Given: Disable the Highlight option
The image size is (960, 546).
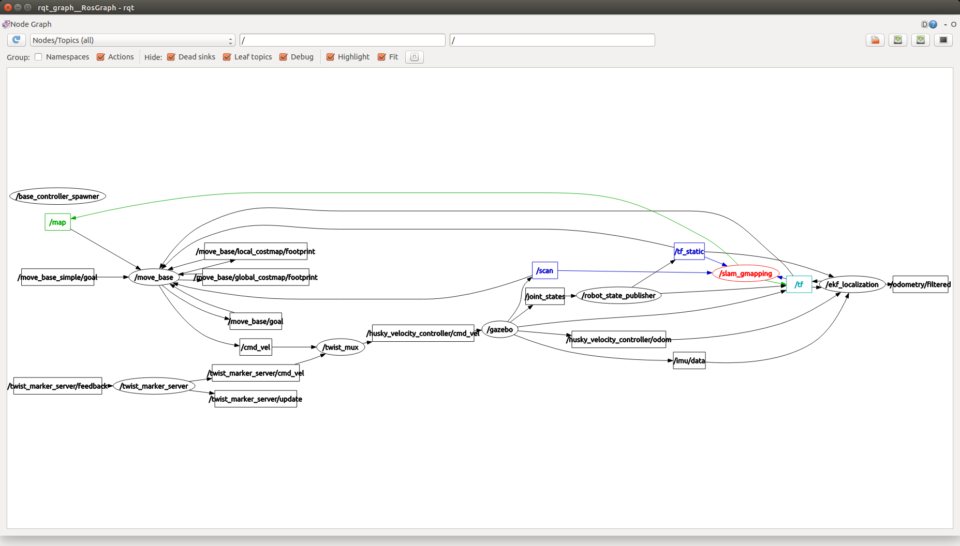Looking at the screenshot, I should pos(331,57).
